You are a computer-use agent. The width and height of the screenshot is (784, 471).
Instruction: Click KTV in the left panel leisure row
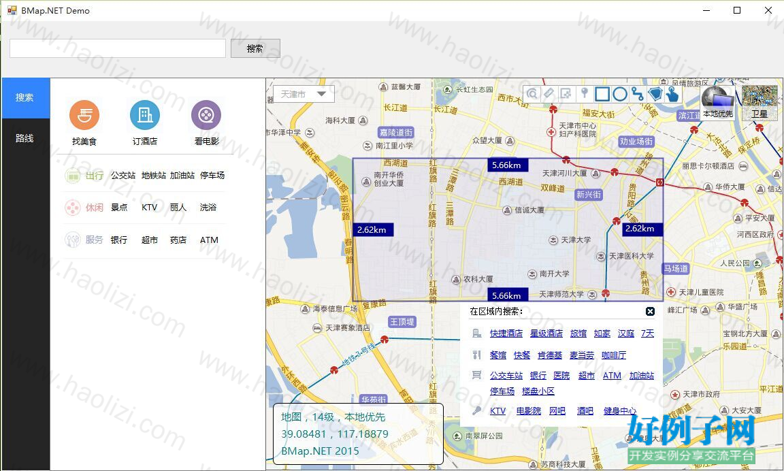coord(149,208)
